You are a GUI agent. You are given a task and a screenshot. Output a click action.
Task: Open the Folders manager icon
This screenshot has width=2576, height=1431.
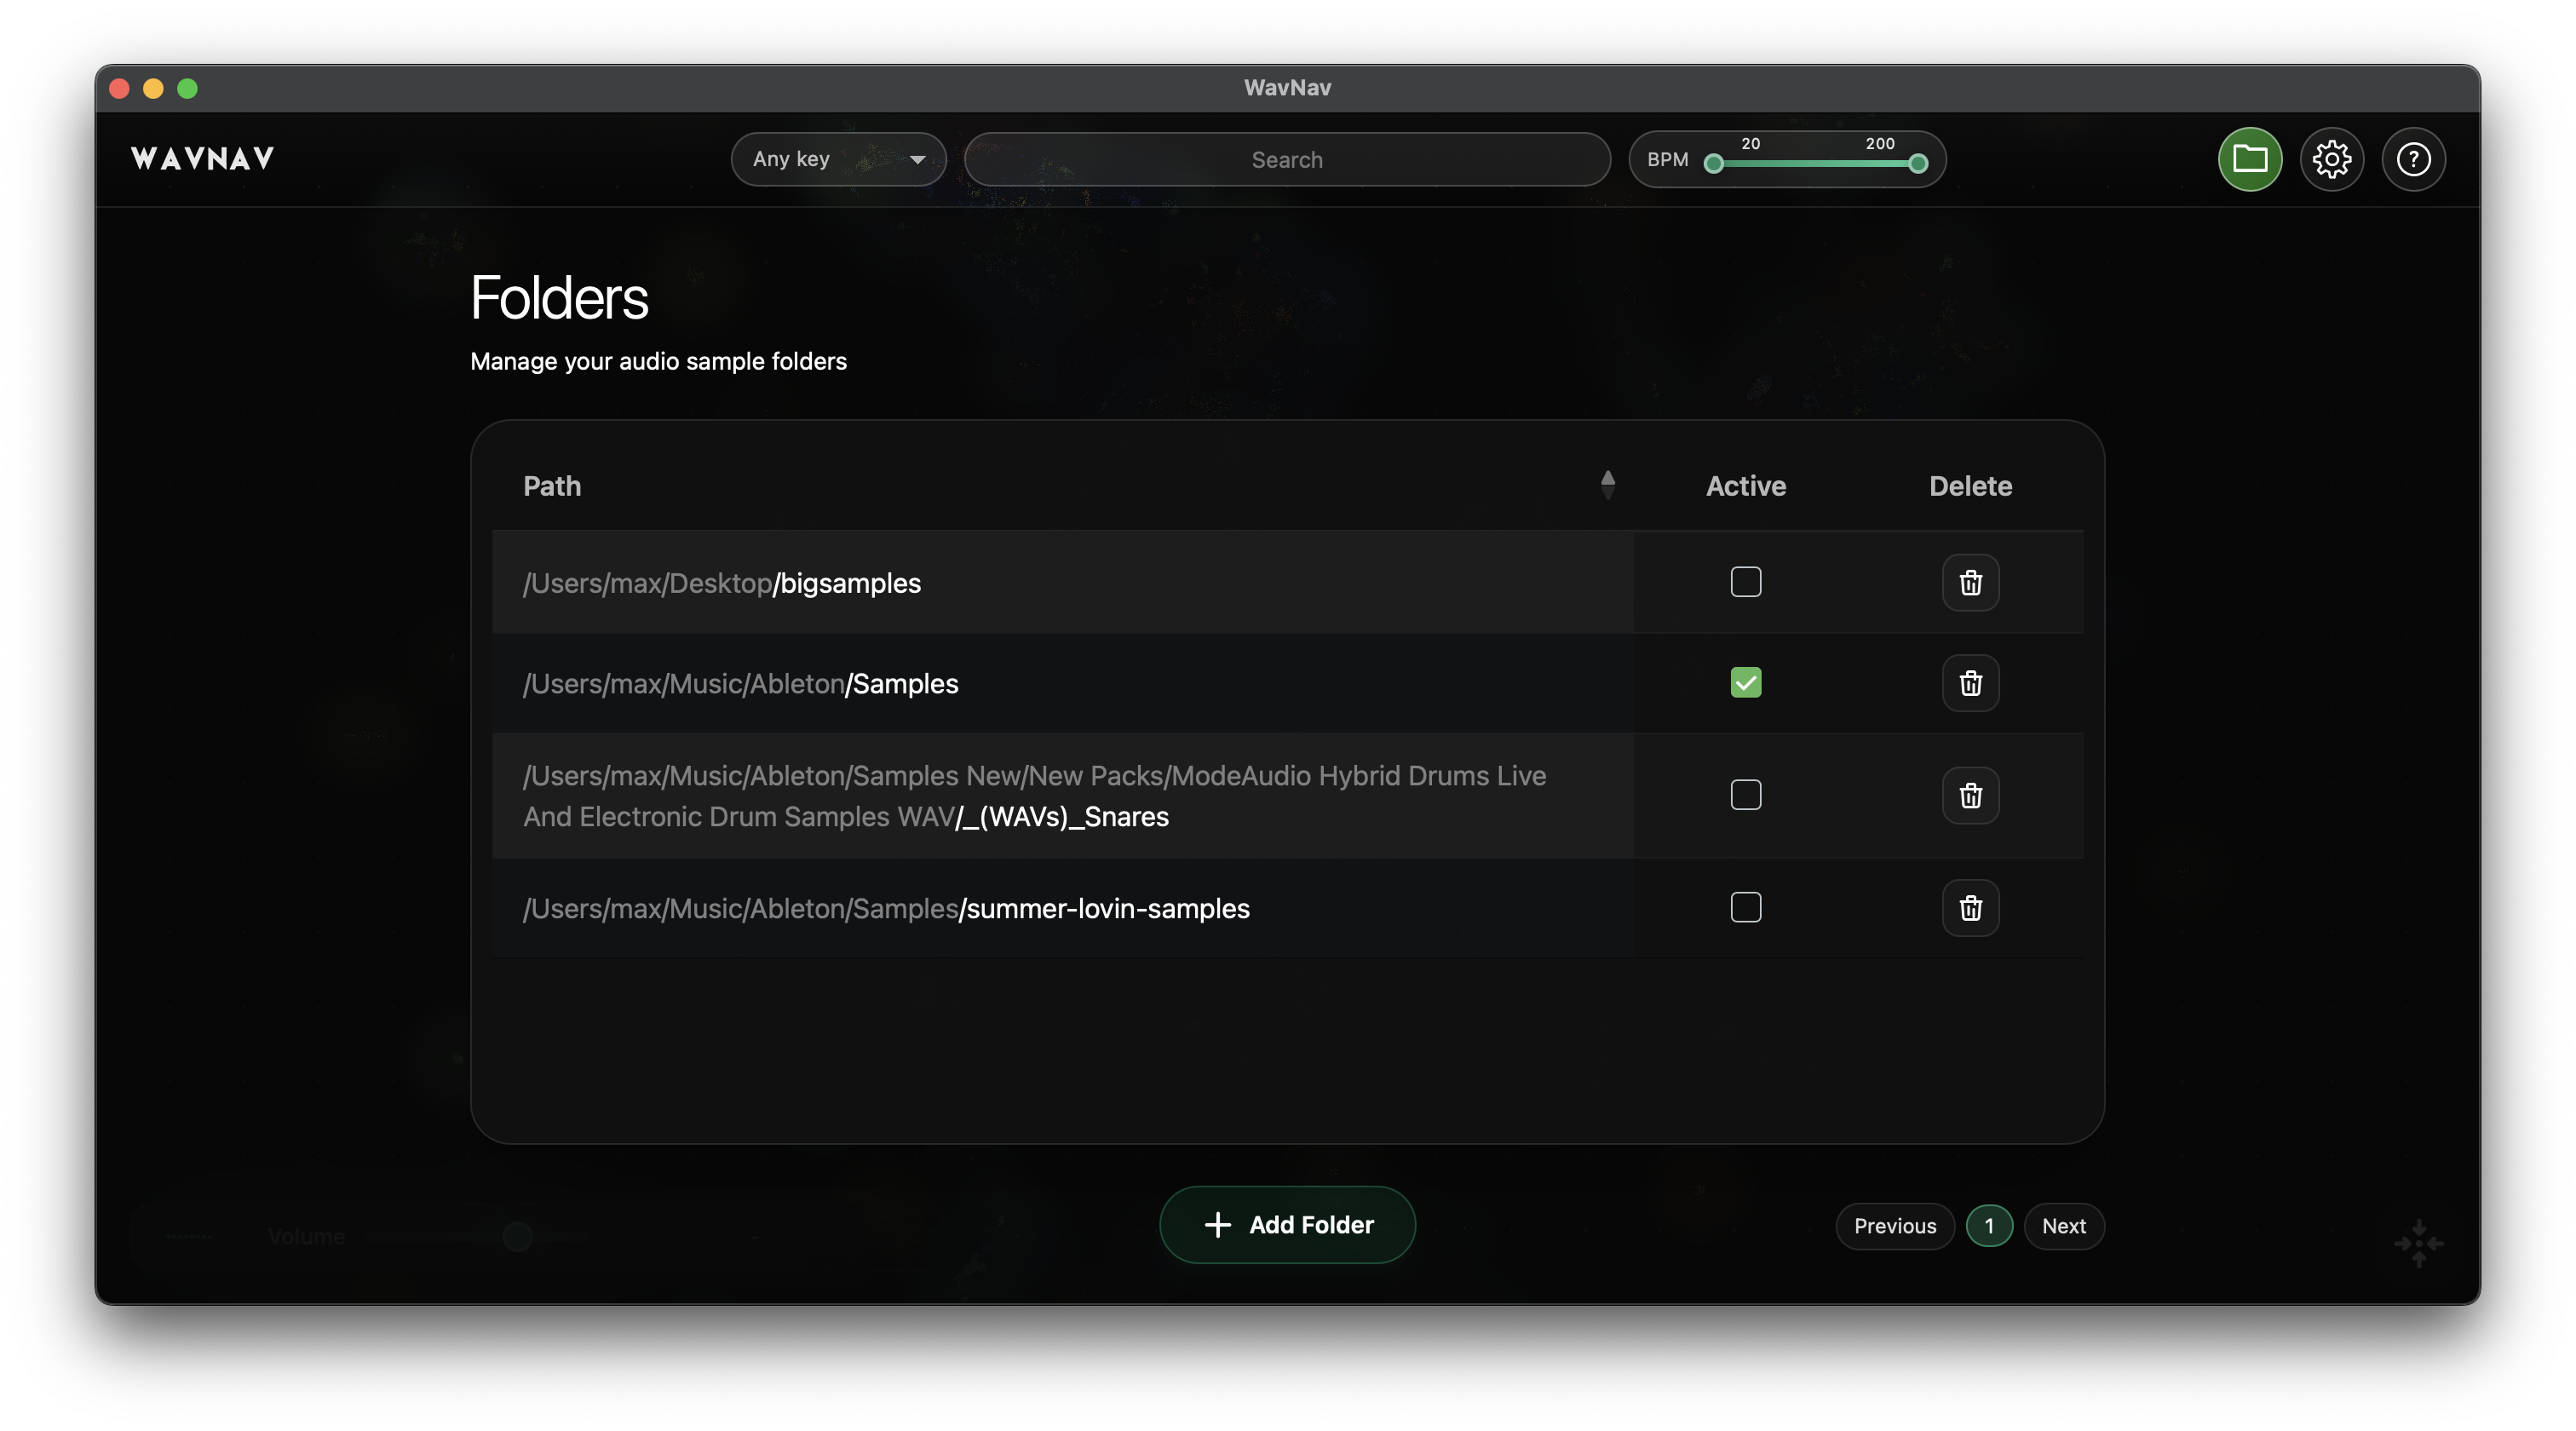pos(2249,159)
